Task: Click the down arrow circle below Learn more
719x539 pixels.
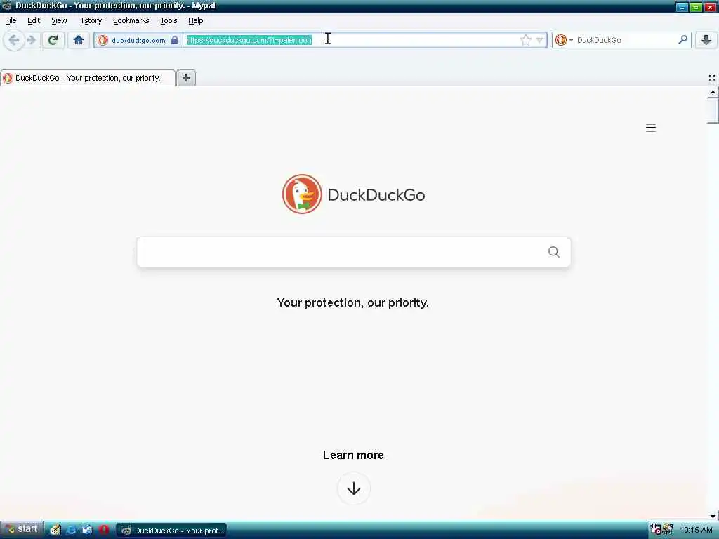Action: [x=354, y=489]
